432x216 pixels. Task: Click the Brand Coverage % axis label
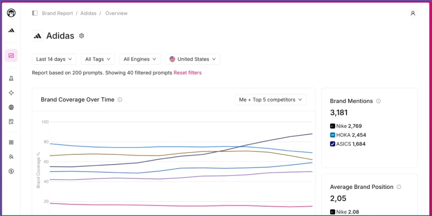[38, 170]
